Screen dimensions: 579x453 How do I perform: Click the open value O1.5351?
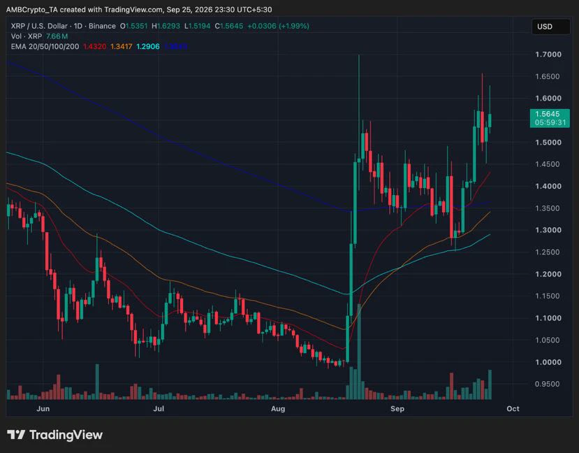click(133, 27)
